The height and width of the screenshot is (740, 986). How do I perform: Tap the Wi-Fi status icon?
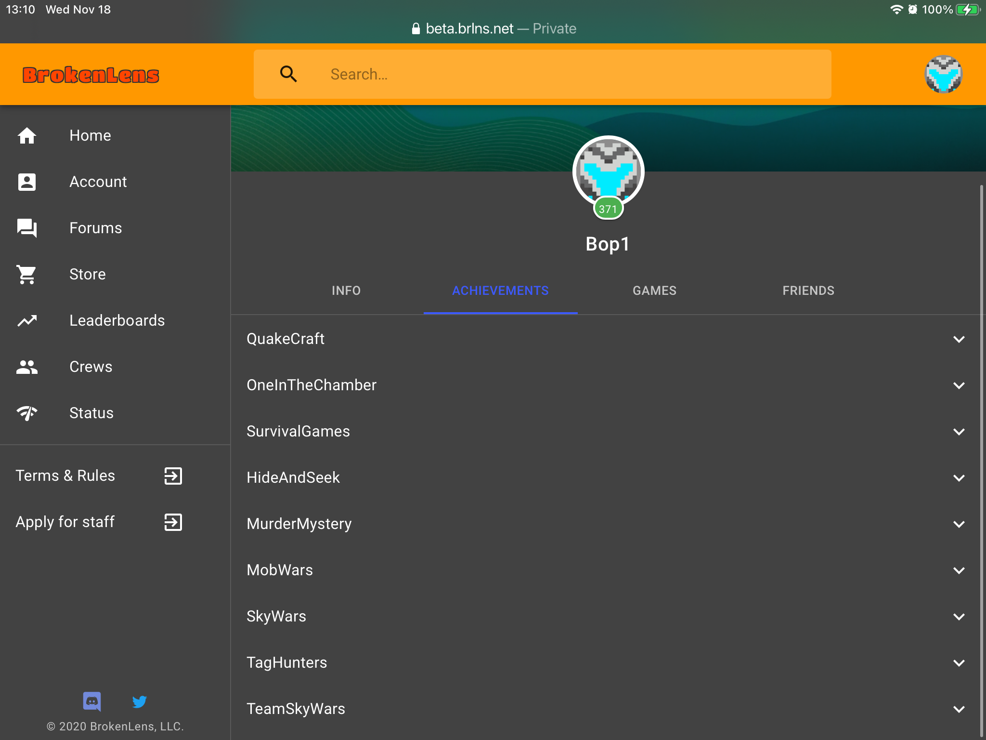896,10
